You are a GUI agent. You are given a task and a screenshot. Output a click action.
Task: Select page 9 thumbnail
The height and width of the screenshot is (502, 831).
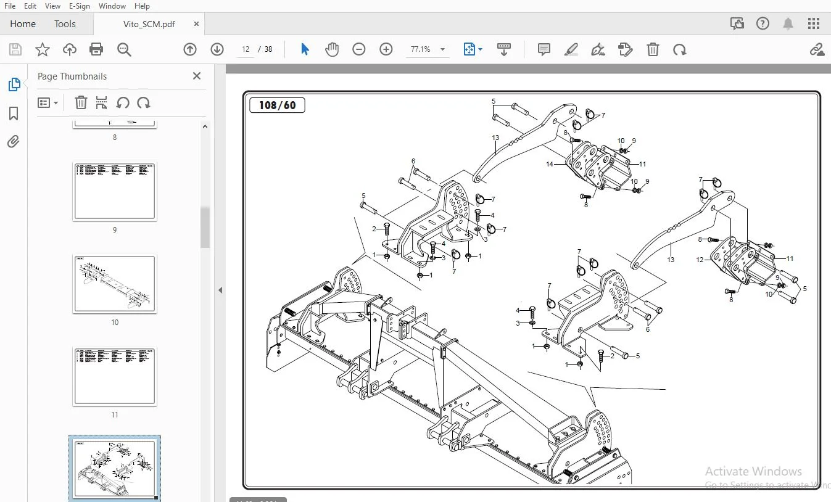115,191
